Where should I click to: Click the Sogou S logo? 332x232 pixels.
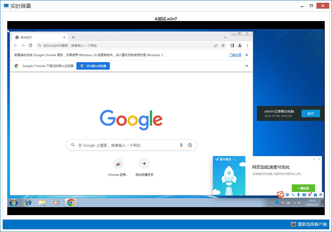280,194
